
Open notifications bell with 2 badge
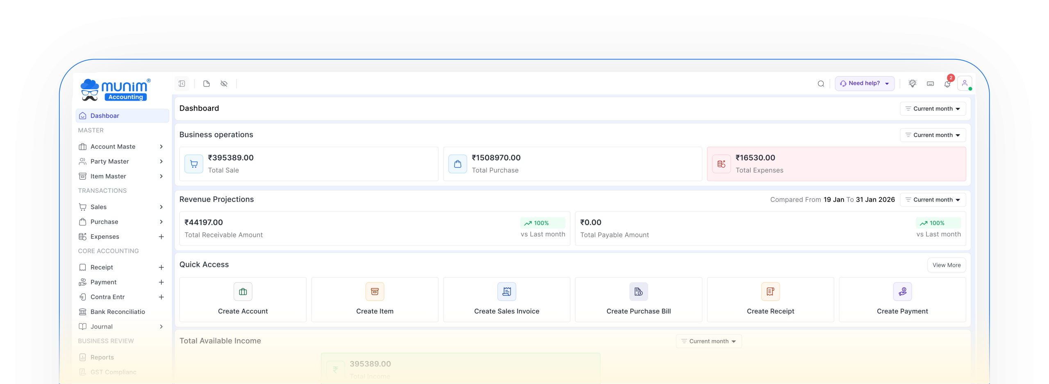947,84
